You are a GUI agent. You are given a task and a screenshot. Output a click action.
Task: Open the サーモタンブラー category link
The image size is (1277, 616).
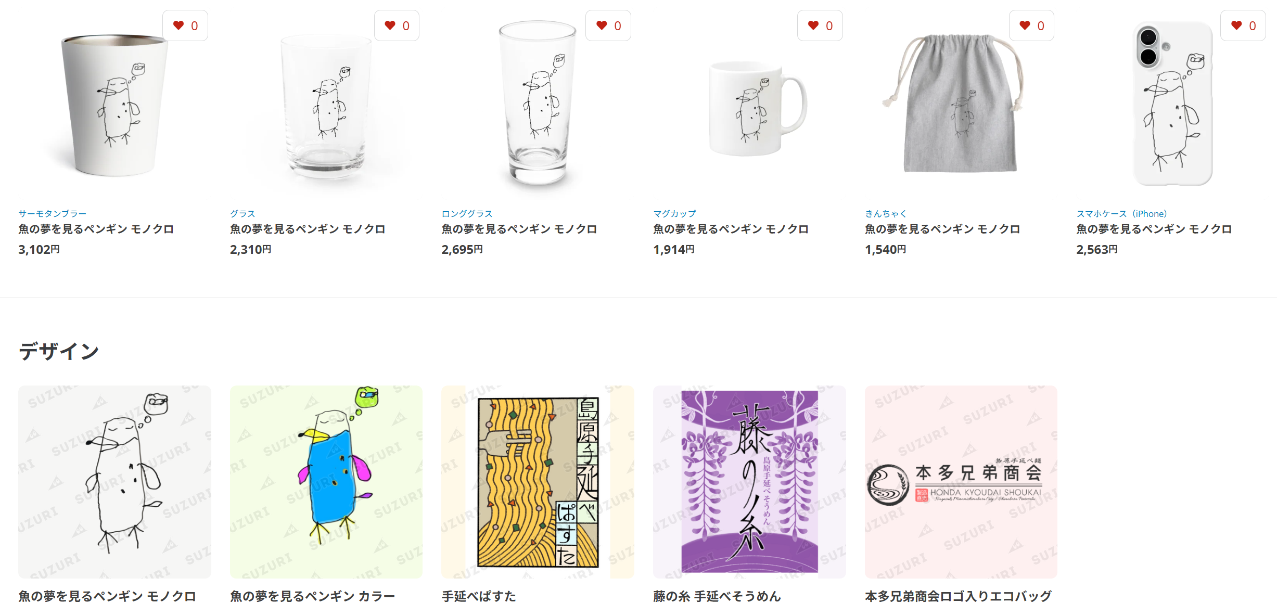tap(53, 213)
